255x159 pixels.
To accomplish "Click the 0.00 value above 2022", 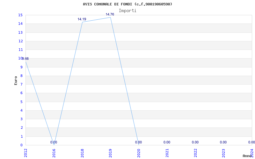I will (x=195, y=142).
